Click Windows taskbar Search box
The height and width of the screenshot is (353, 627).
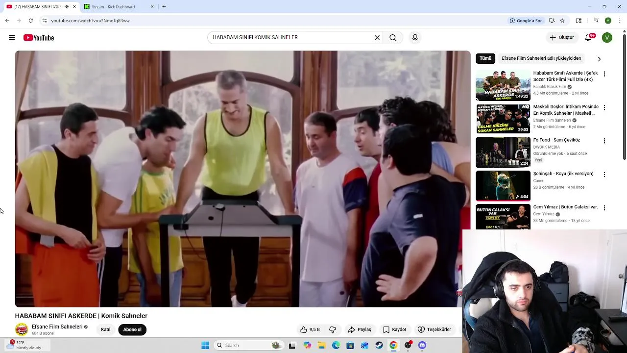point(249,345)
